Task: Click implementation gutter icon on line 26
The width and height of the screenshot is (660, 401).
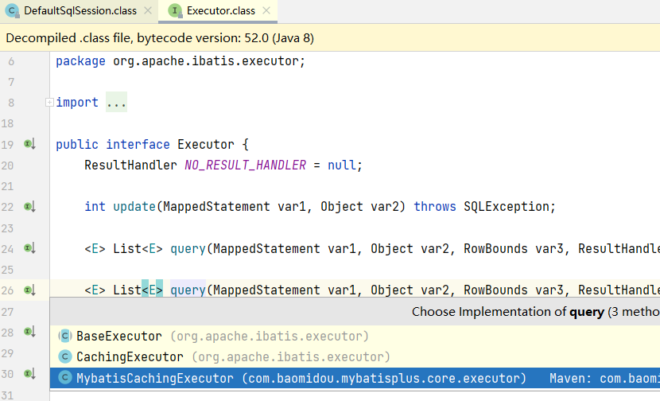Action: pyautogui.click(x=29, y=290)
